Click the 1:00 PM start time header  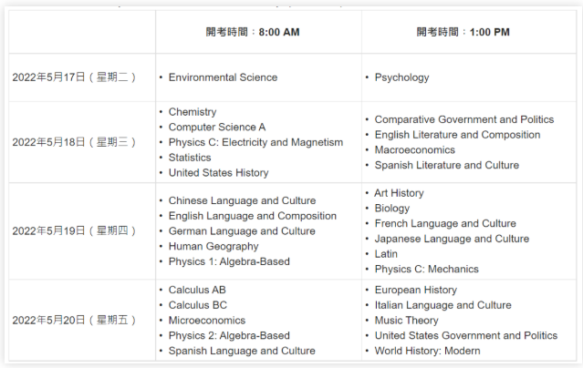click(463, 32)
